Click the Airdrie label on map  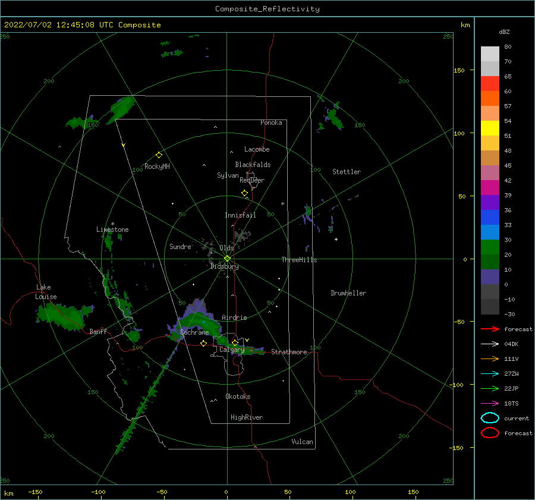234,317
